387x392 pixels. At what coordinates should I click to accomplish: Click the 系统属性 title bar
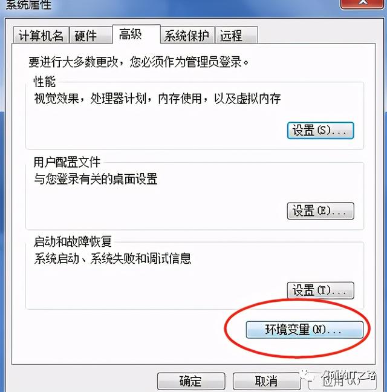(170, 5)
